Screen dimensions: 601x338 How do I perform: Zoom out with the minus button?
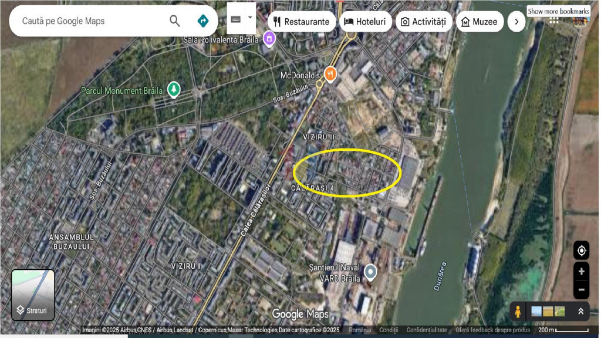pos(581,289)
